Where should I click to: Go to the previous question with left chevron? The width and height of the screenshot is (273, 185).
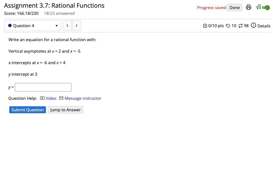click(x=67, y=25)
